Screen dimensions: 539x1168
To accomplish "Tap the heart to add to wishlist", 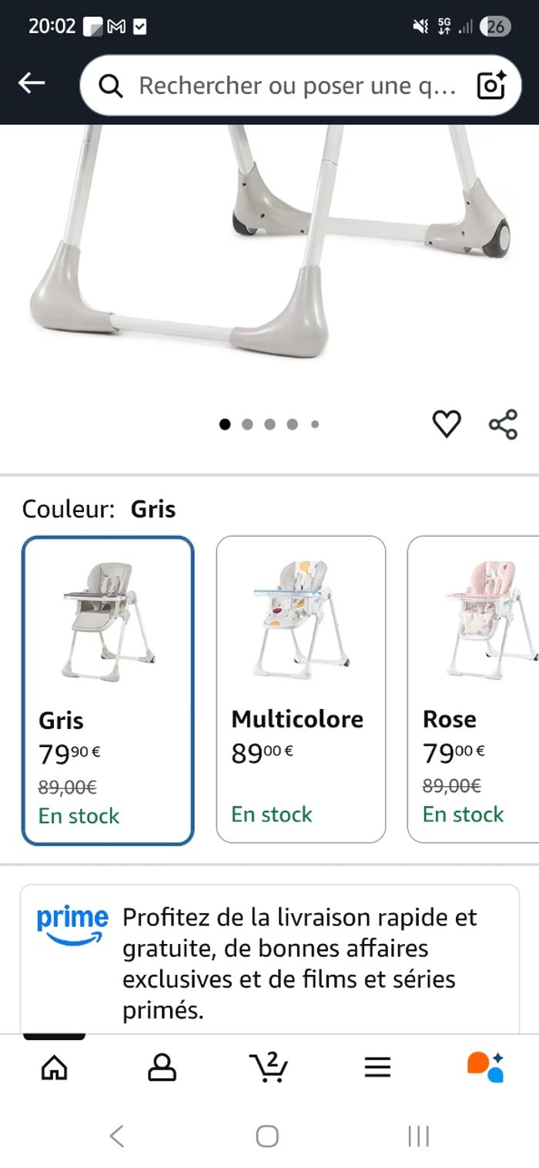I will tap(447, 423).
